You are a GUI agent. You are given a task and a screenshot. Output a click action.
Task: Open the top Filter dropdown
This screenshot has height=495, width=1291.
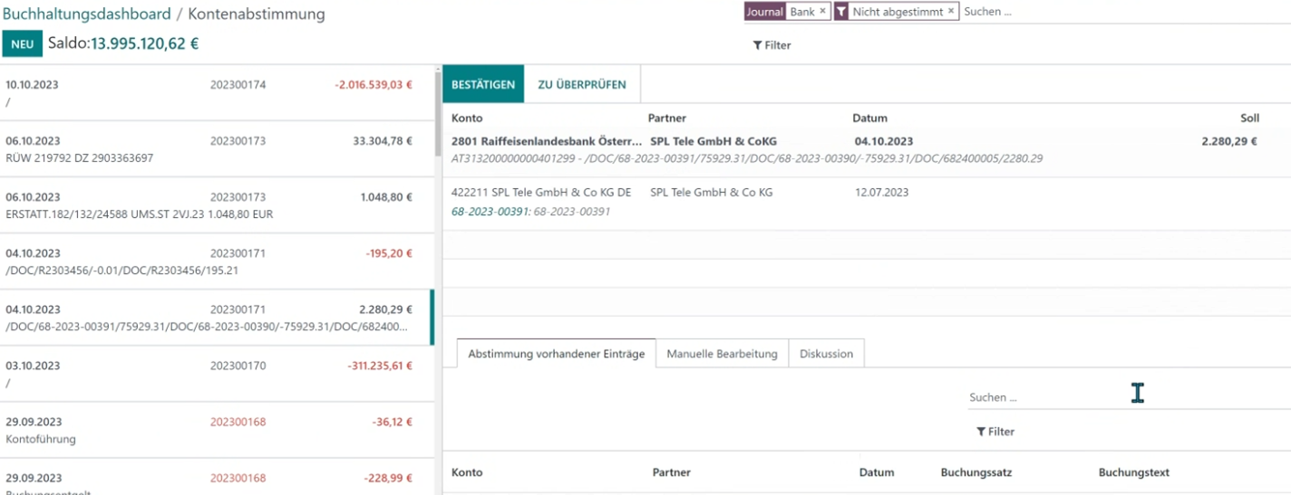coord(772,45)
